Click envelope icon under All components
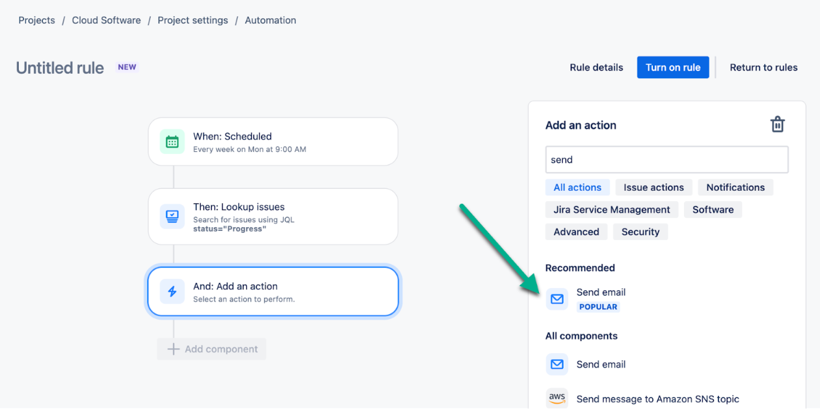Screen dimensions: 820x418 (x=557, y=364)
